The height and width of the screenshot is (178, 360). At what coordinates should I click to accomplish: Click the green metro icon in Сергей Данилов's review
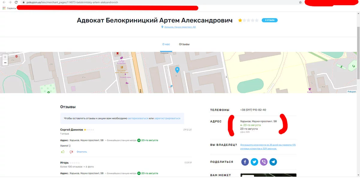139,140
